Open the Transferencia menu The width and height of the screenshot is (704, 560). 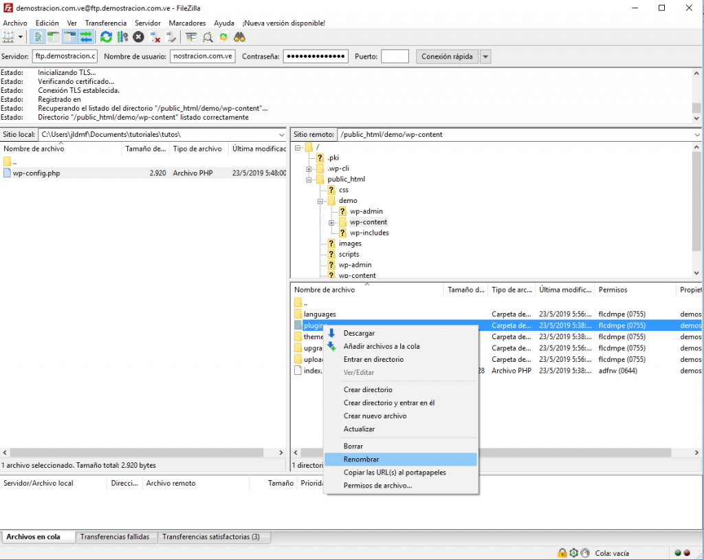105,23
